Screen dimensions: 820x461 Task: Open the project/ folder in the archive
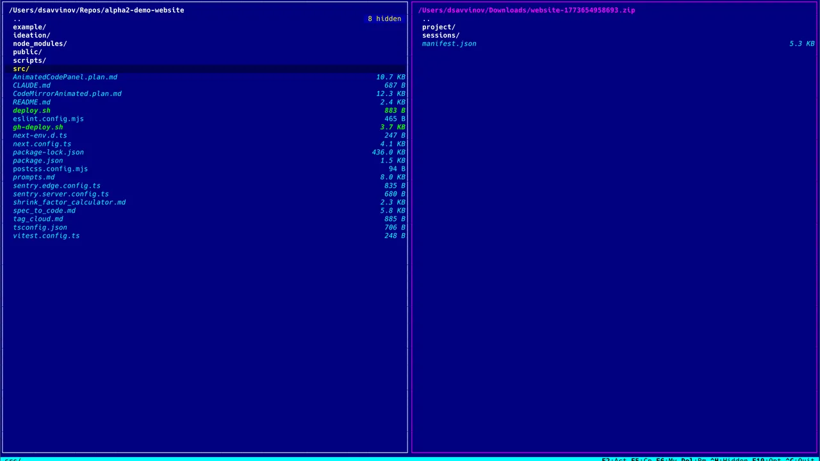coord(439,27)
